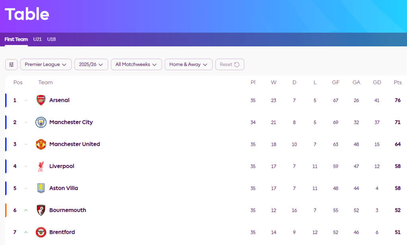Click the Manchester City club crest
This screenshot has width=407, height=245.
(41, 122)
